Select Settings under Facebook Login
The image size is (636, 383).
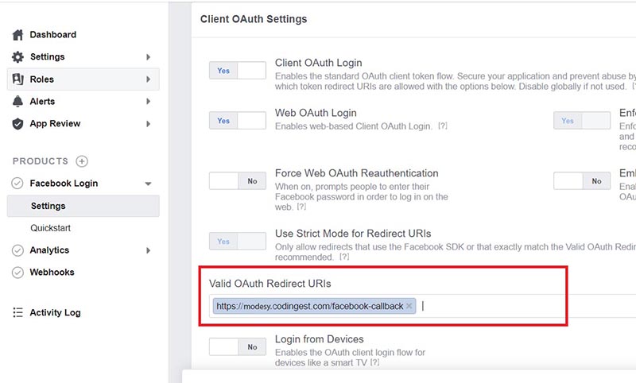(x=48, y=206)
